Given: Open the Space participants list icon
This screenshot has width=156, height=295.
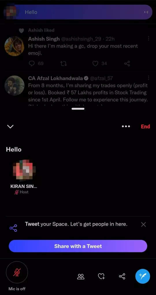Looking at the screenshot, I should click(x=81, y=276).
